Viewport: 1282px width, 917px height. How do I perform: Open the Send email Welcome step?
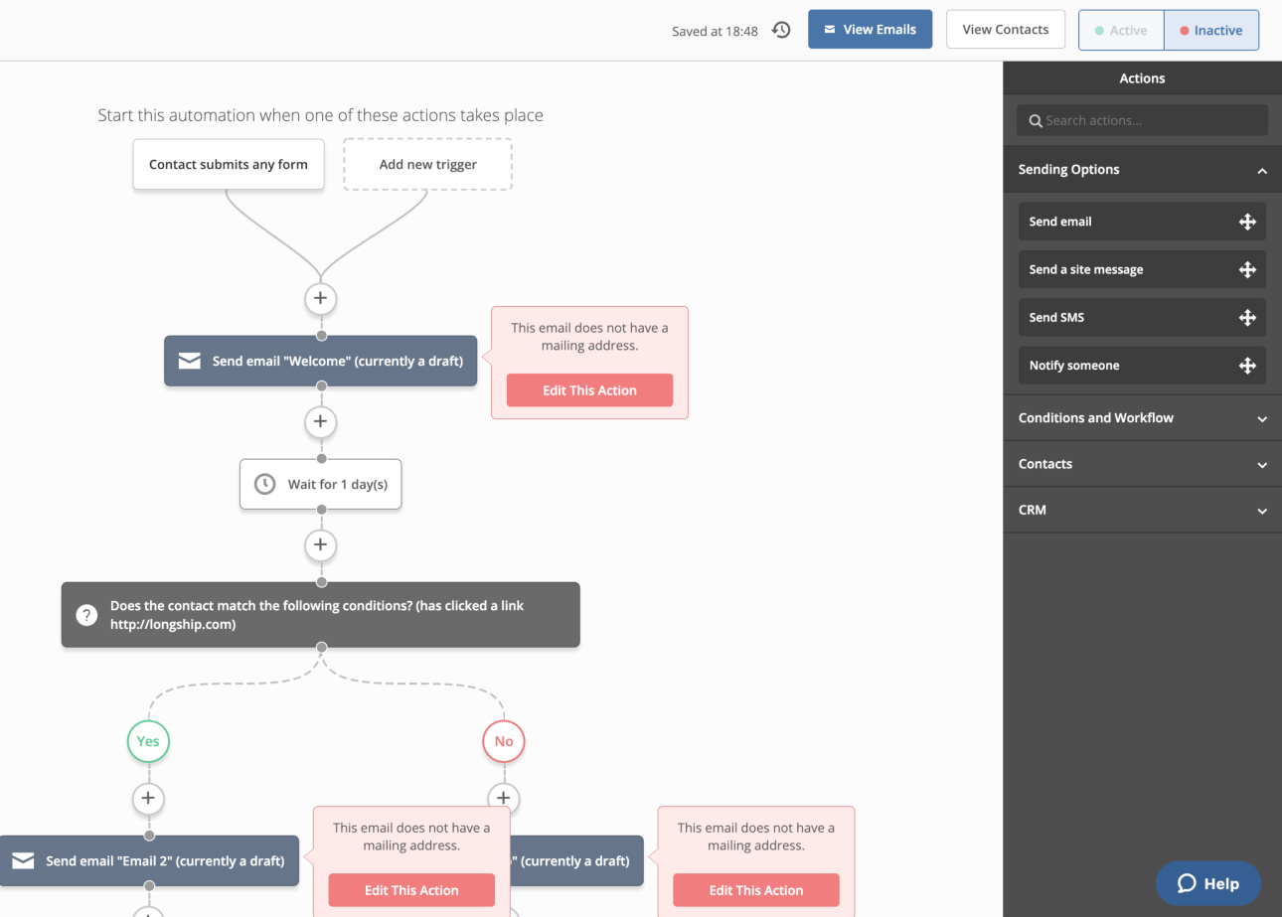click(320, 362)
